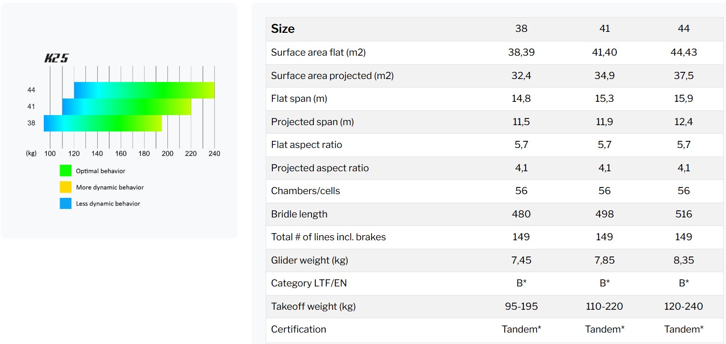Click the yellow More dynamic behavior swatch

pyautogui.click(x=65, y=187)
